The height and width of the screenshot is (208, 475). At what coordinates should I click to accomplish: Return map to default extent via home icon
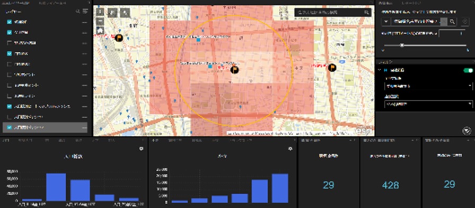click(x=100, y=31)
